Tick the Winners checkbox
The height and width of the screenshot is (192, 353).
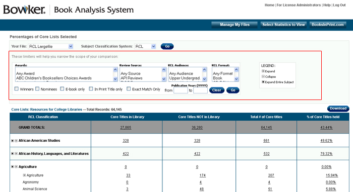17,89
